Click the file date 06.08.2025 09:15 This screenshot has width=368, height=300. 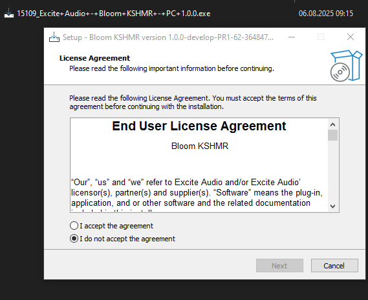point(326,14)
